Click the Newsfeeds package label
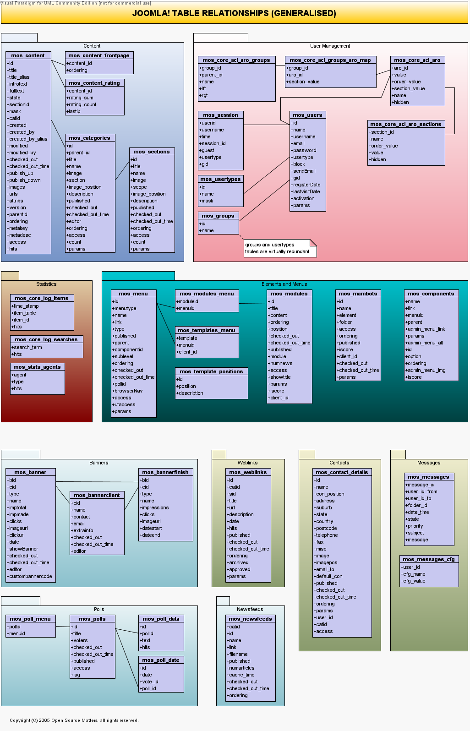Screen dimensions: 470x731 tap(250, 610)
